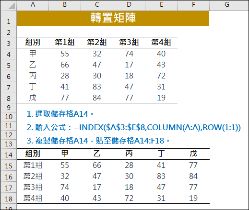
Task: Select column B header
Action: point(65,5)
